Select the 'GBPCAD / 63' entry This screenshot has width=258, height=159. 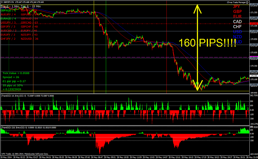[x=29, y=23]
